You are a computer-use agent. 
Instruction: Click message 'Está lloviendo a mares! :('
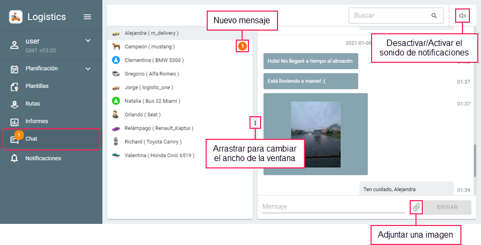(310, 81)
